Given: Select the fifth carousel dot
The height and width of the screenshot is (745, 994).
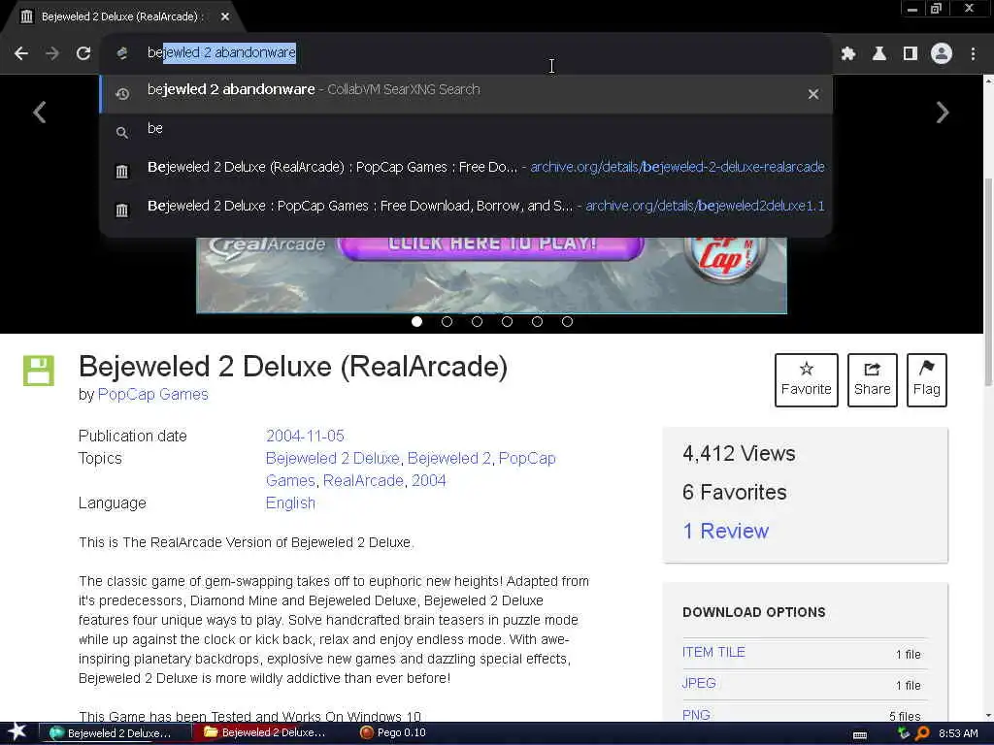Looking at the screenshot, I should pyautogui.click(x=537, y=322).
